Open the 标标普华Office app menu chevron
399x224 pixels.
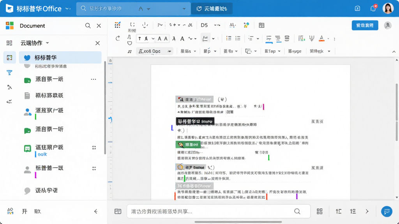pos(68,9)
